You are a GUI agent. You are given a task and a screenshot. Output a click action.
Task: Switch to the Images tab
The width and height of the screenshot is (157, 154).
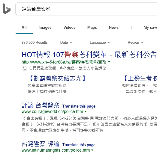[x=45, y=27]
